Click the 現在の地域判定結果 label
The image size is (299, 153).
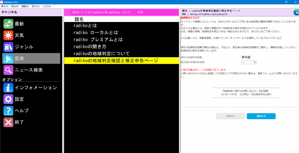click(191, 57)
